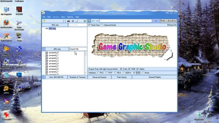Open the Help menu
Viewport: 219px width, 123px height.
coord(77,17)
